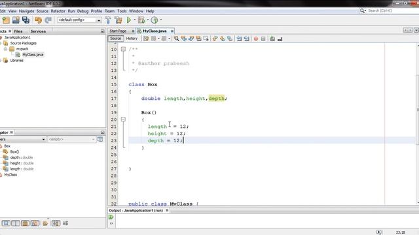Click the Open Project toolbar icon

tap(16, 20)
